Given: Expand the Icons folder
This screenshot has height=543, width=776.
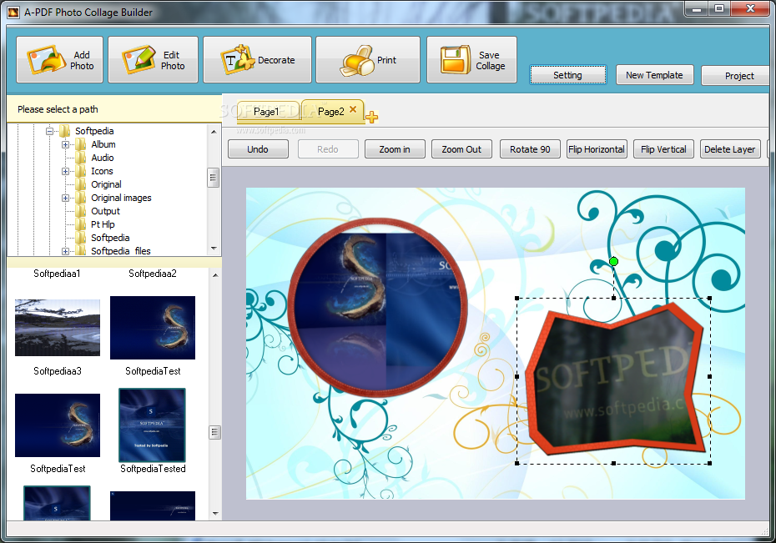Looking at the screenshot, I should [65, 171].
